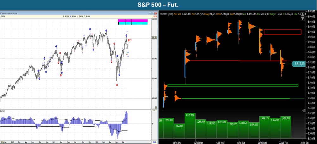Click the Jun label on the daily time axis
Image resolution: width=317 pixels, height=144 pixels.
47,142
